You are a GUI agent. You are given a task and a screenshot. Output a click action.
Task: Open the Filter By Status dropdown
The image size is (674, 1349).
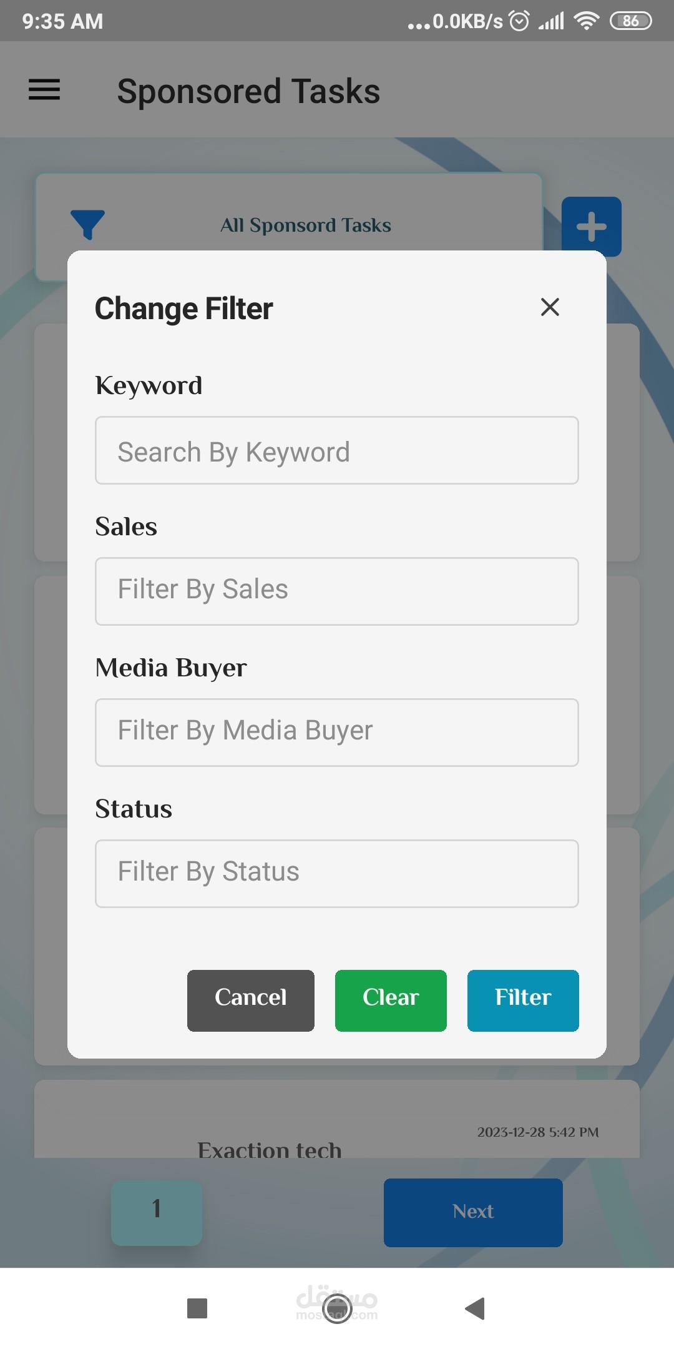(337, 874)
